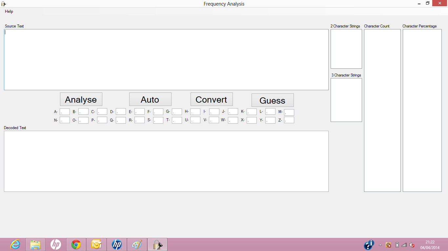
Task: Launch Google Chrome from the taskbar
Action: point(76,244)
